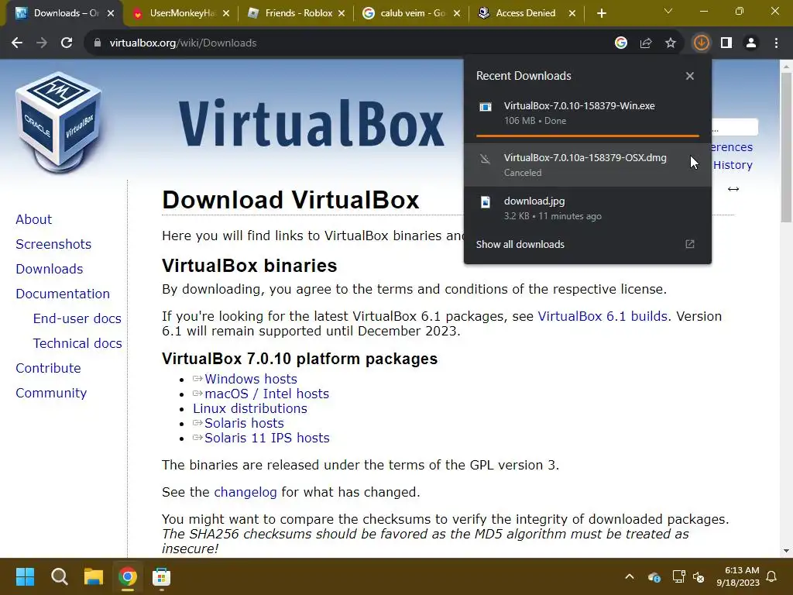Open the Linux distributions link
Image resolution: width=793 pixels, height=595 pixels.
pyautogui.click(x=250, y=408)
